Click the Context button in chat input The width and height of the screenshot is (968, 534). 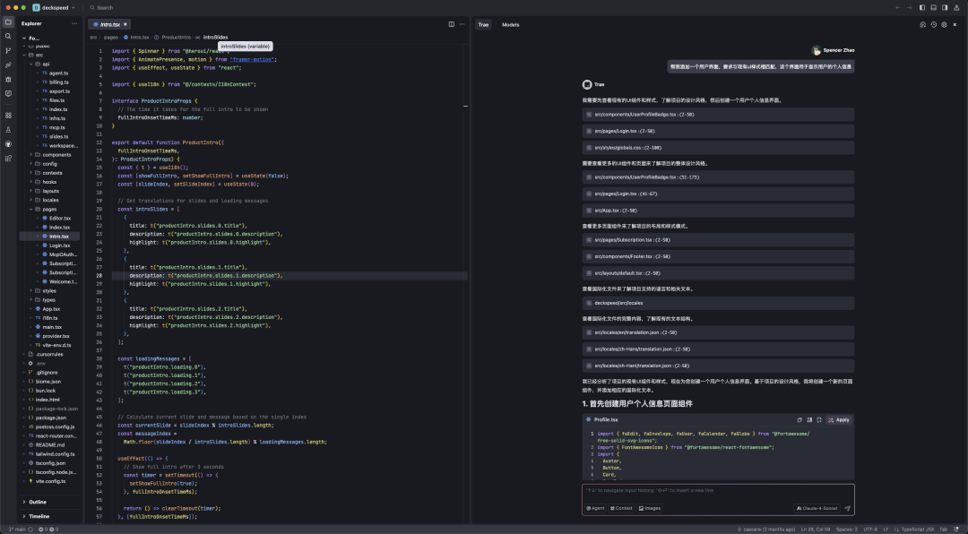pyautogui.click(x=622, y=508)
